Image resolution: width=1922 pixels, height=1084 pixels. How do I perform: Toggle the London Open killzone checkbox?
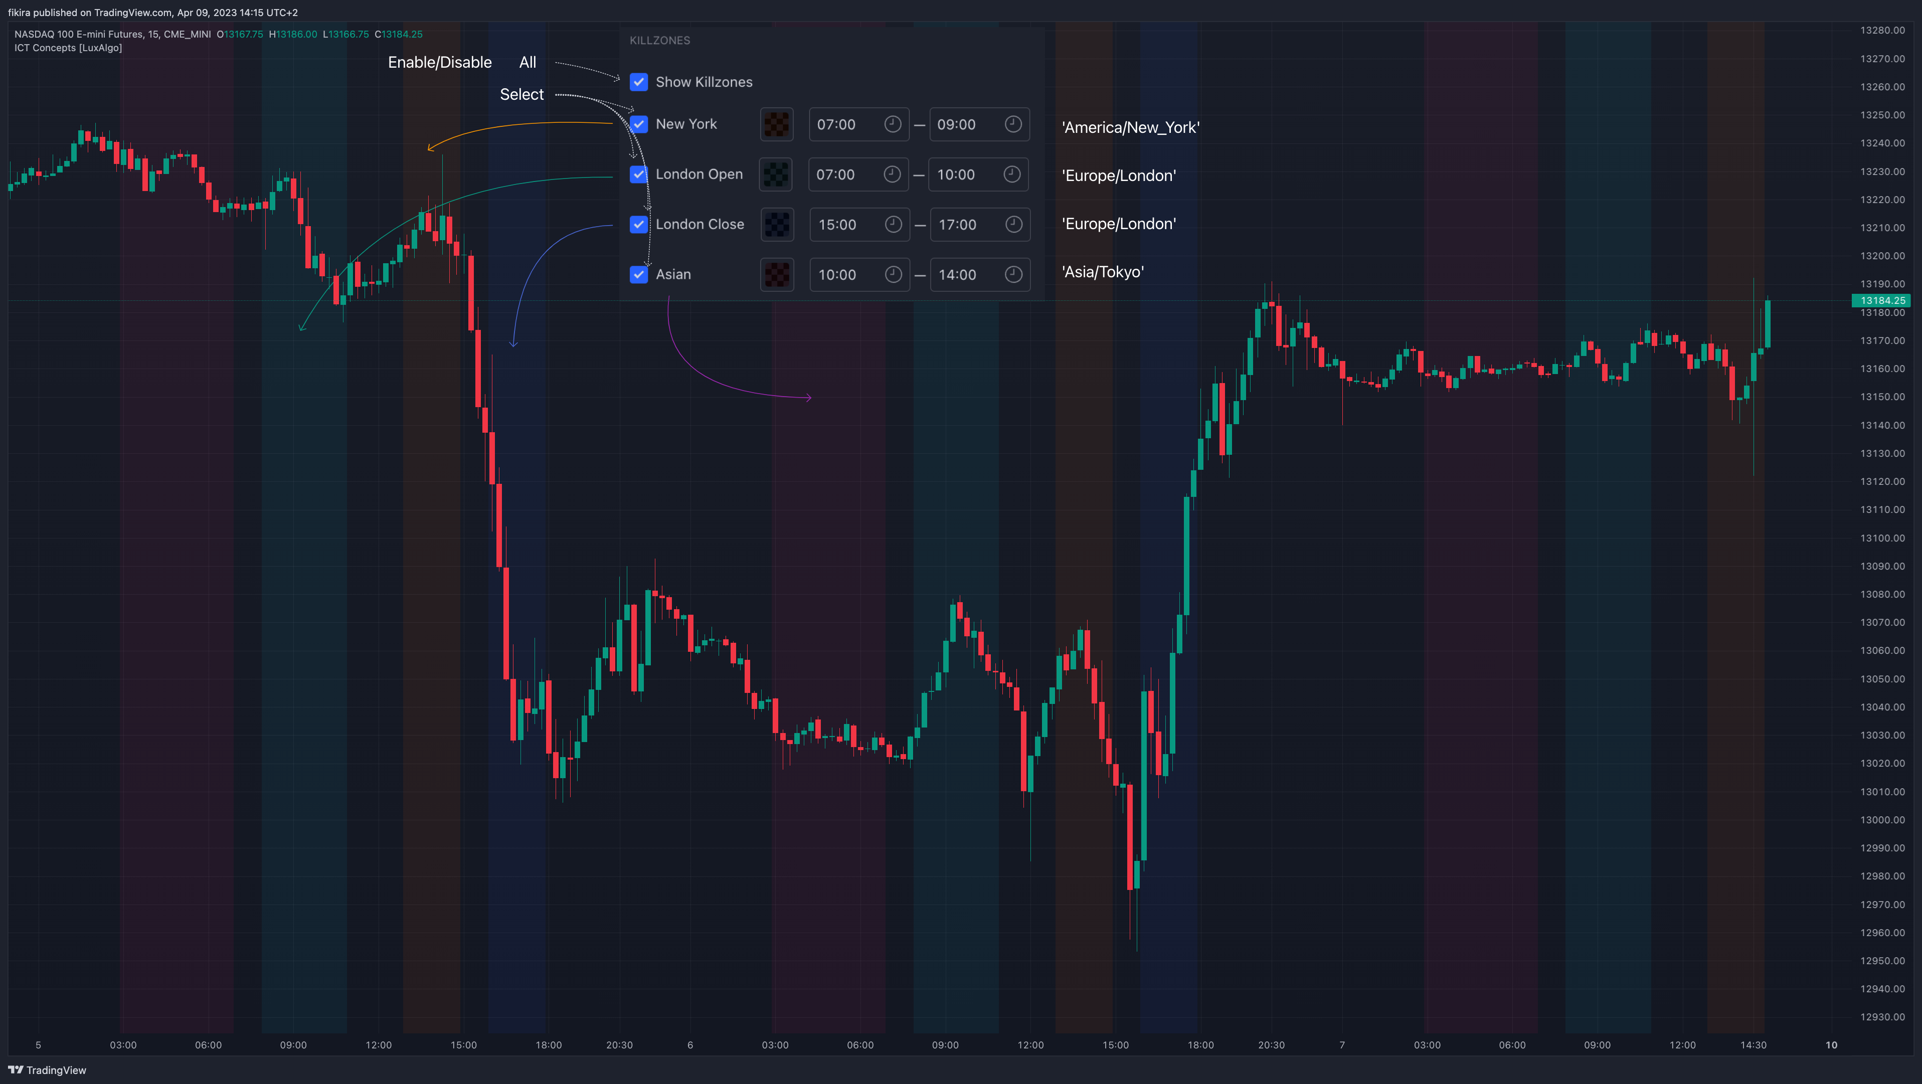639,174
